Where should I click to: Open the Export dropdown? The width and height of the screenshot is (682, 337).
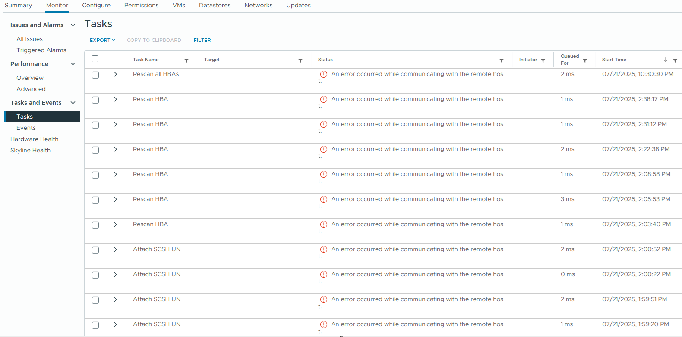102,40
